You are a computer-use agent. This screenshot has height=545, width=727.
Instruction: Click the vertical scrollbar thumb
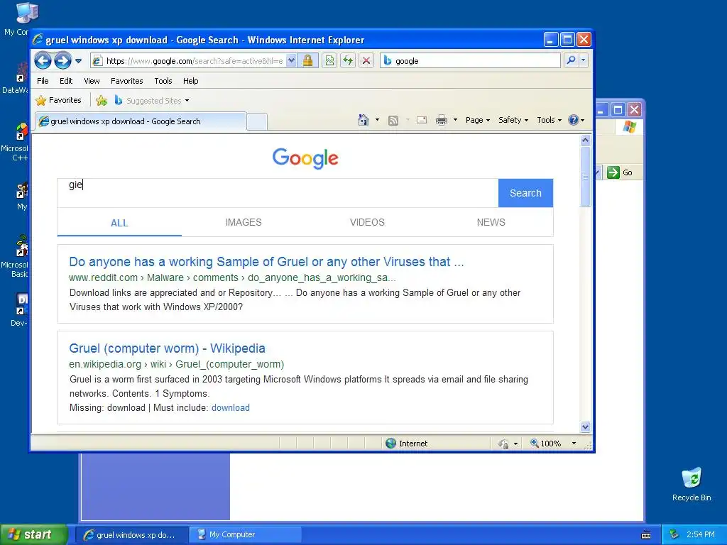coord(585,177)
